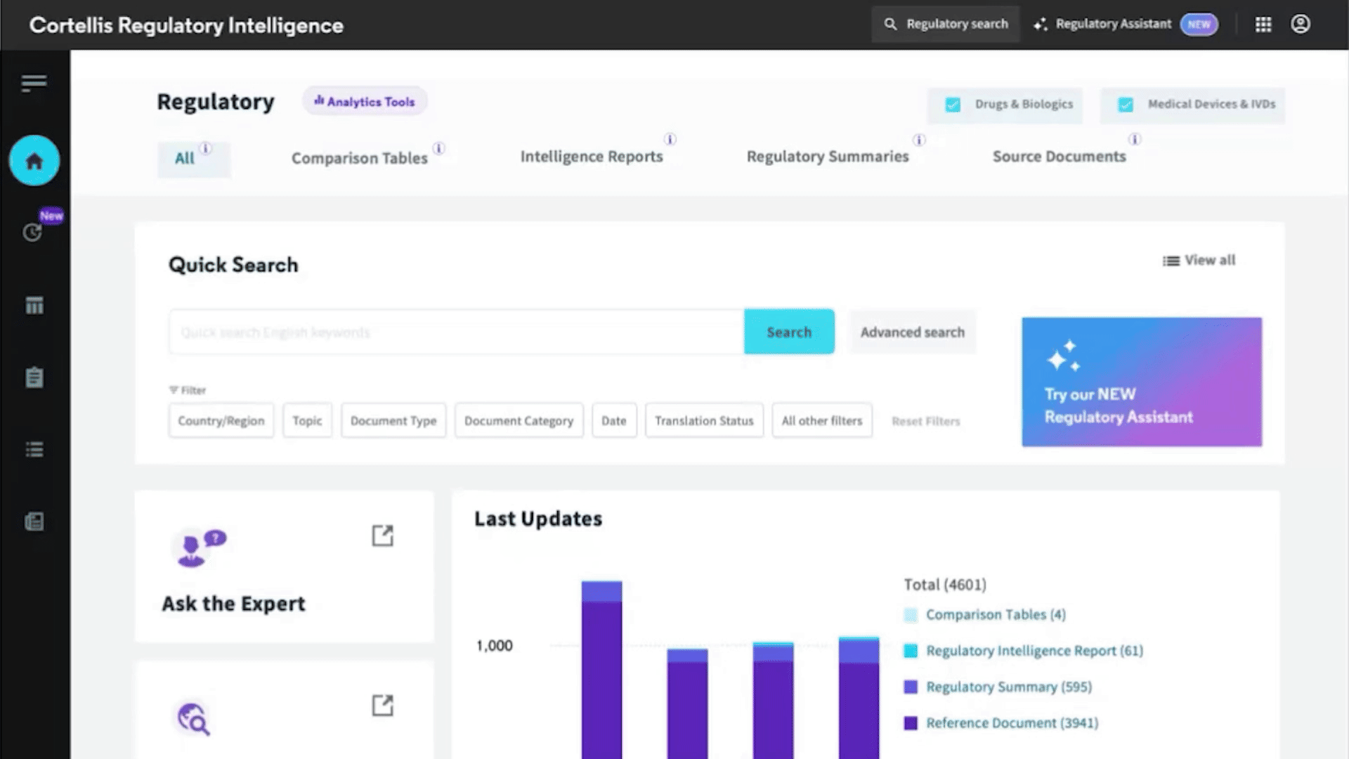The height and width of the screenshot is (759, 1349).
Task: Click the tallest bar in Last Updates chart
Action: pos(601,670)
